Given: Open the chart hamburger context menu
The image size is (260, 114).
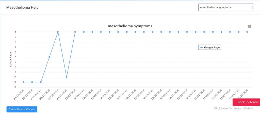Looking at the screenshot, I should click(x=249, y=27).
